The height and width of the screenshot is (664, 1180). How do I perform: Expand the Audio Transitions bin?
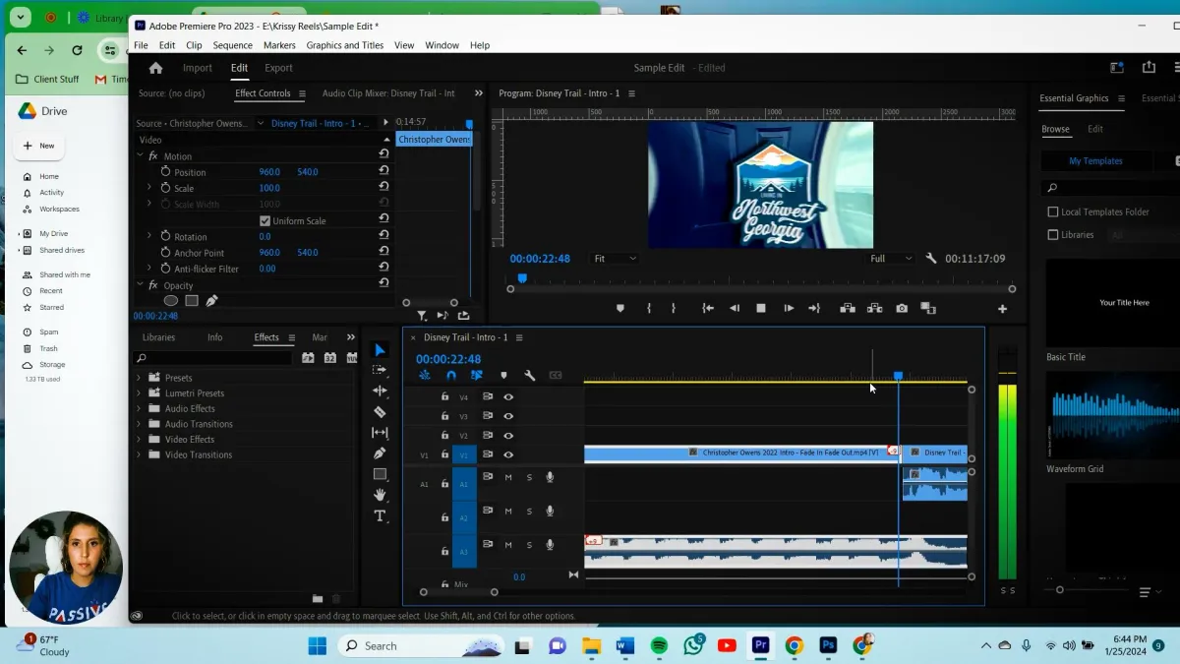[x=139, y=424]
